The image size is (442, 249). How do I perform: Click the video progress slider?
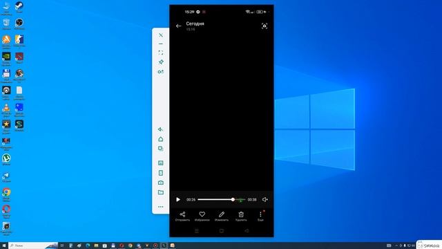click(221, 200)
